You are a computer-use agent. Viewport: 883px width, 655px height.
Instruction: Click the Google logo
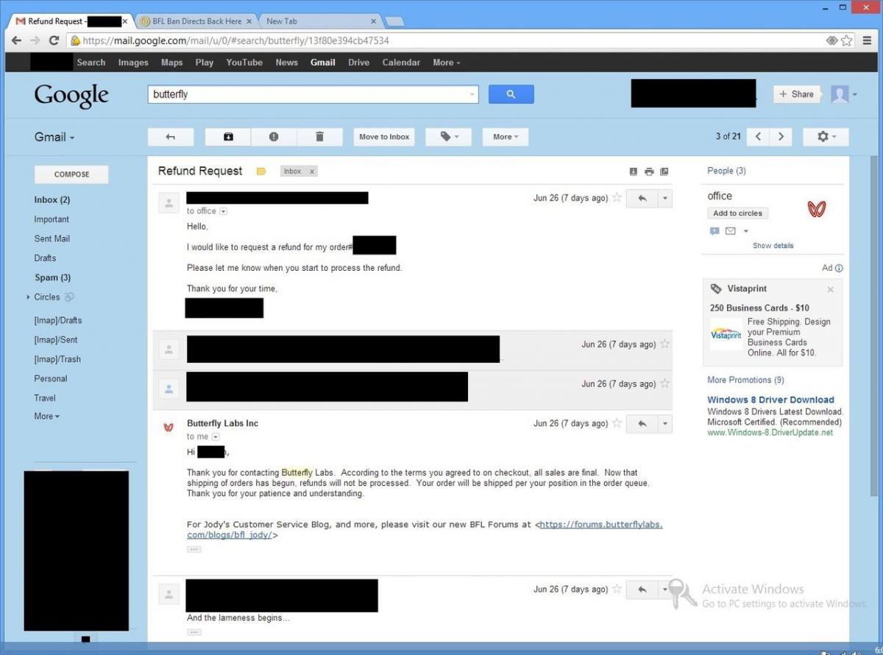(x=71, y=95)
